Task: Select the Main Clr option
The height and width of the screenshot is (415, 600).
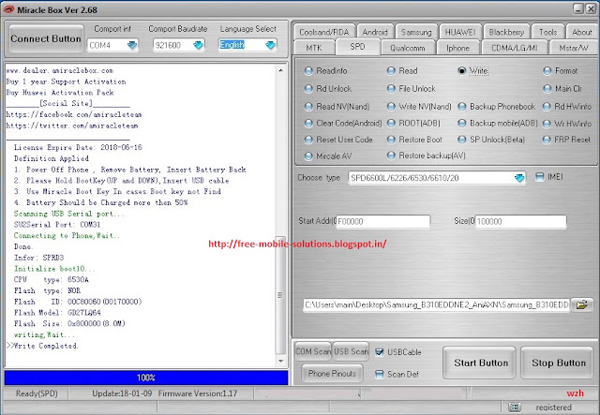Action: click(547, 89)
